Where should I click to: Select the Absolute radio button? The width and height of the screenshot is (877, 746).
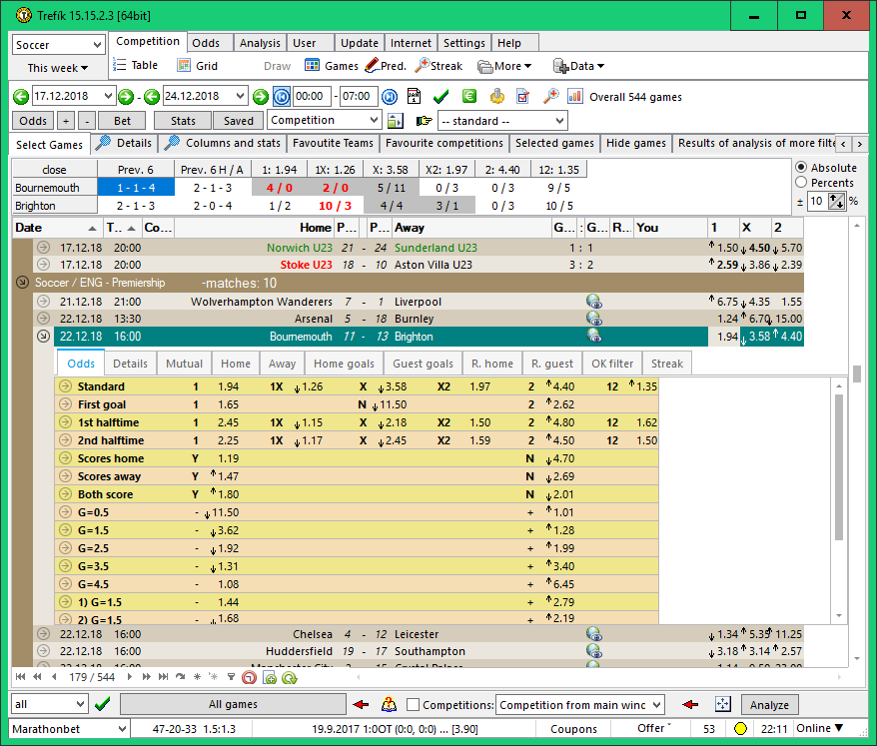(x=801, y=168)
